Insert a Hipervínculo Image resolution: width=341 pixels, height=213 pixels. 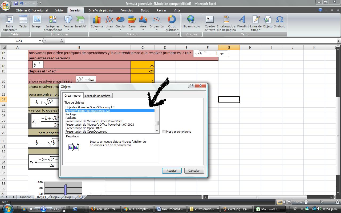pos(191,22)
